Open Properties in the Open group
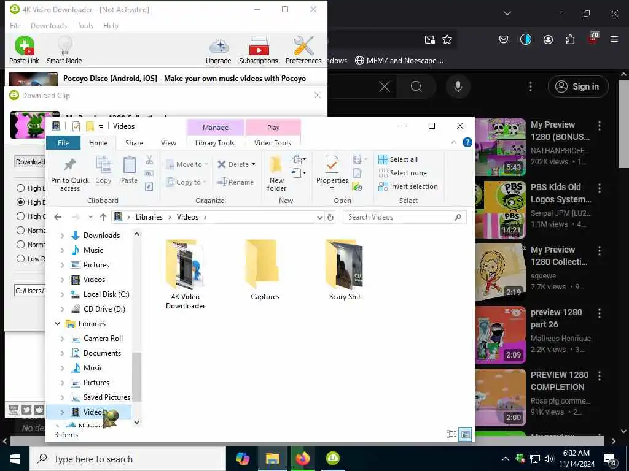 pyautogui.click(x=332, y=172)
